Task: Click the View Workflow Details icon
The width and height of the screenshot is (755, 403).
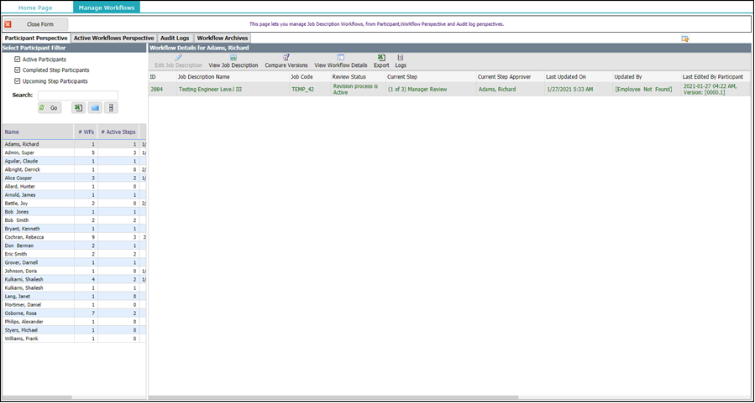Action: pos(340,58)
